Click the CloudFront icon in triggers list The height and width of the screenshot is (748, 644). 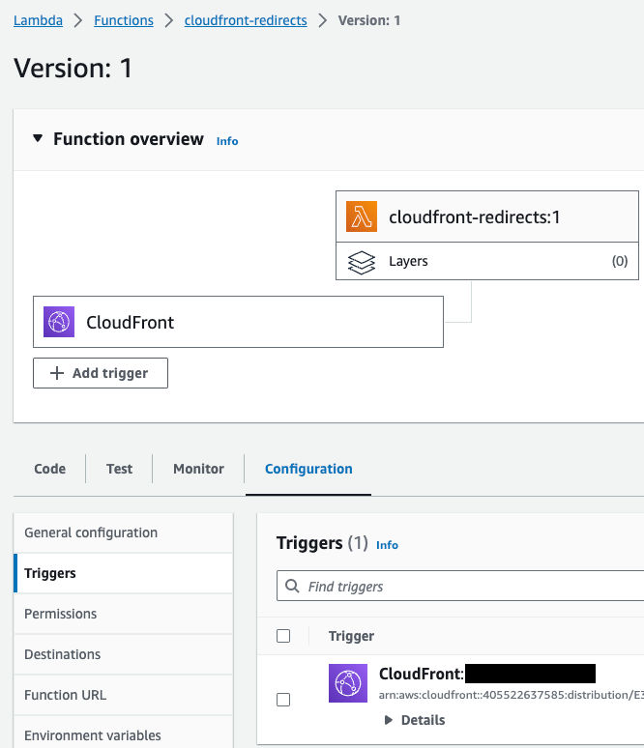tap(348, 683)
